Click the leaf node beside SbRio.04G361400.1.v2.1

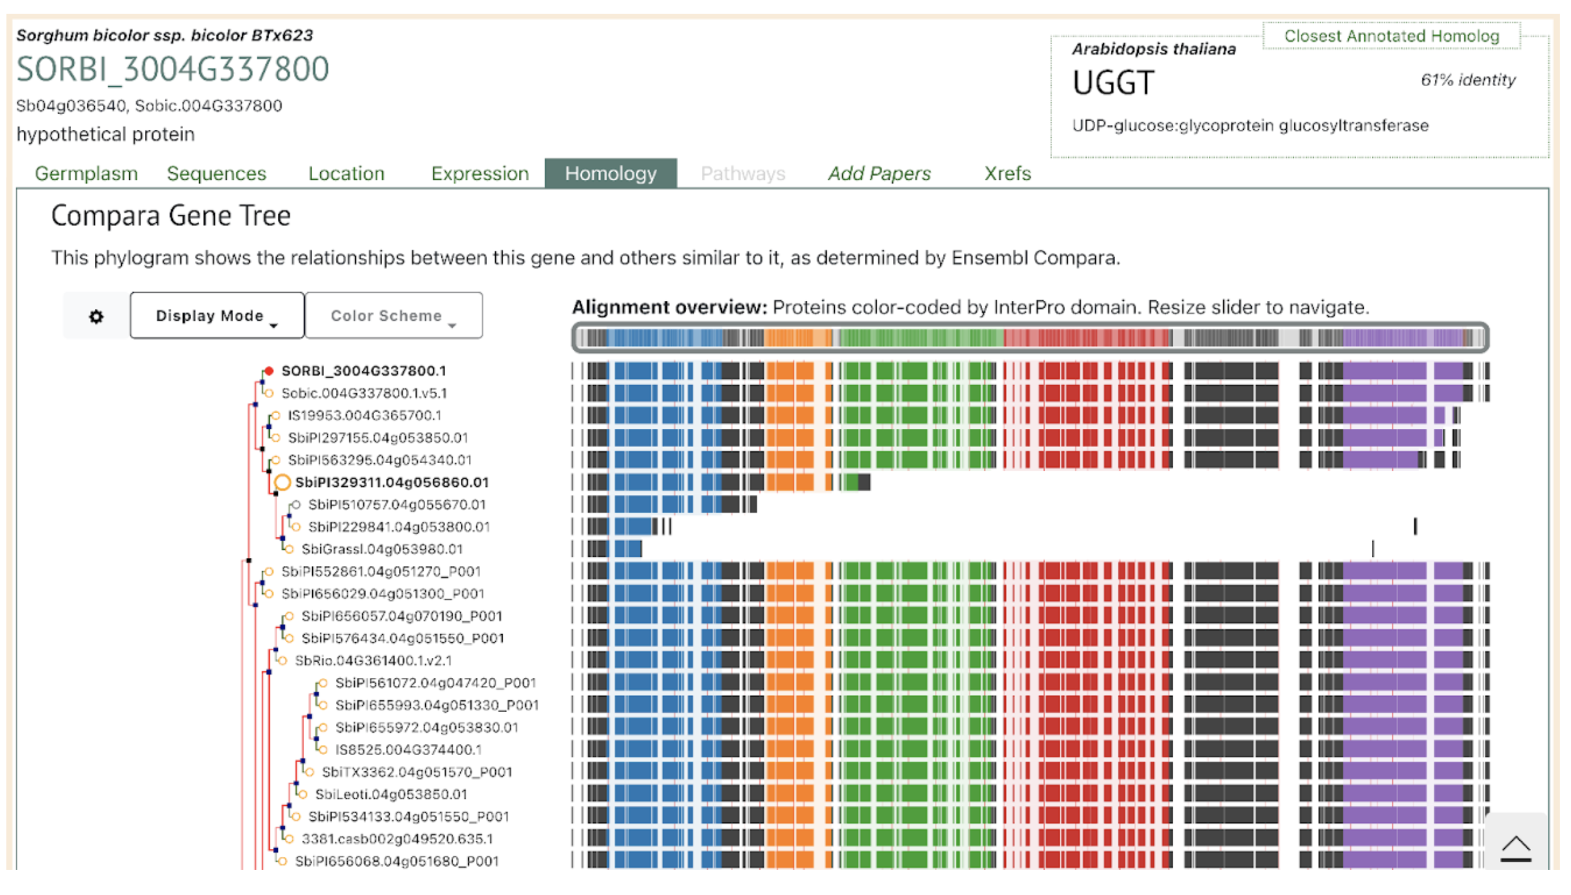[x=282, y=660]
